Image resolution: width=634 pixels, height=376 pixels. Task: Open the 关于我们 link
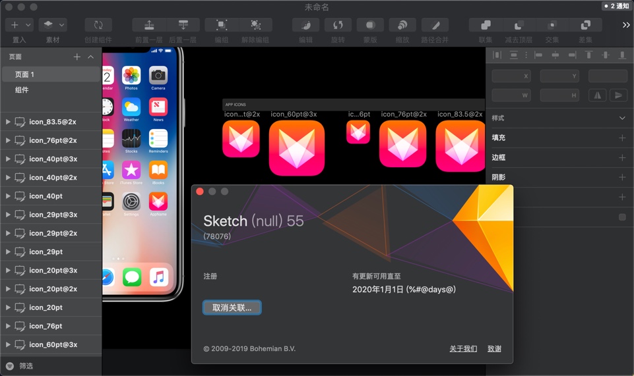point(463,348)
